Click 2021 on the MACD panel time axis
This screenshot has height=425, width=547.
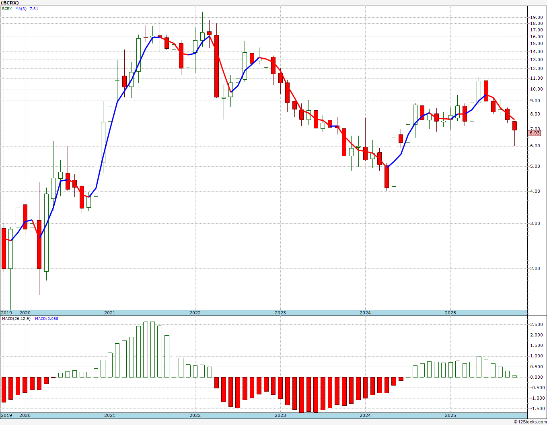(x=110, y=415)
